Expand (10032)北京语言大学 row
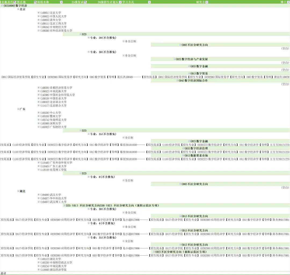The image size is (290, 275). 38,102
